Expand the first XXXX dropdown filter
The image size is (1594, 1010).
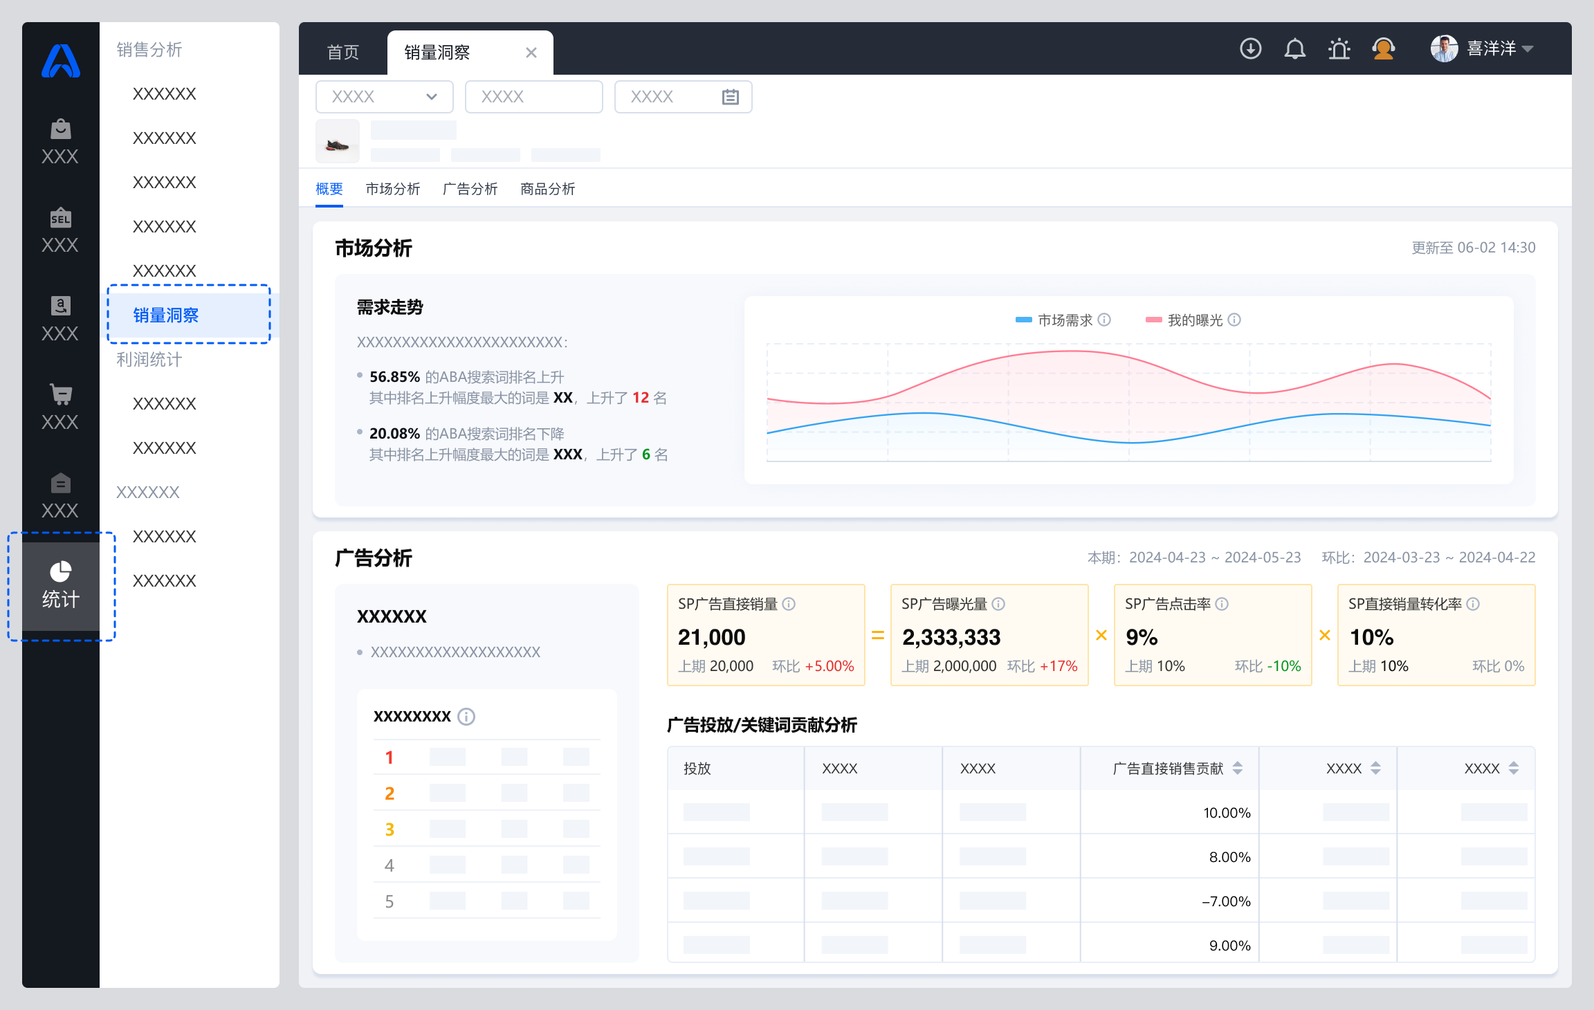click(x=385, y=97)
